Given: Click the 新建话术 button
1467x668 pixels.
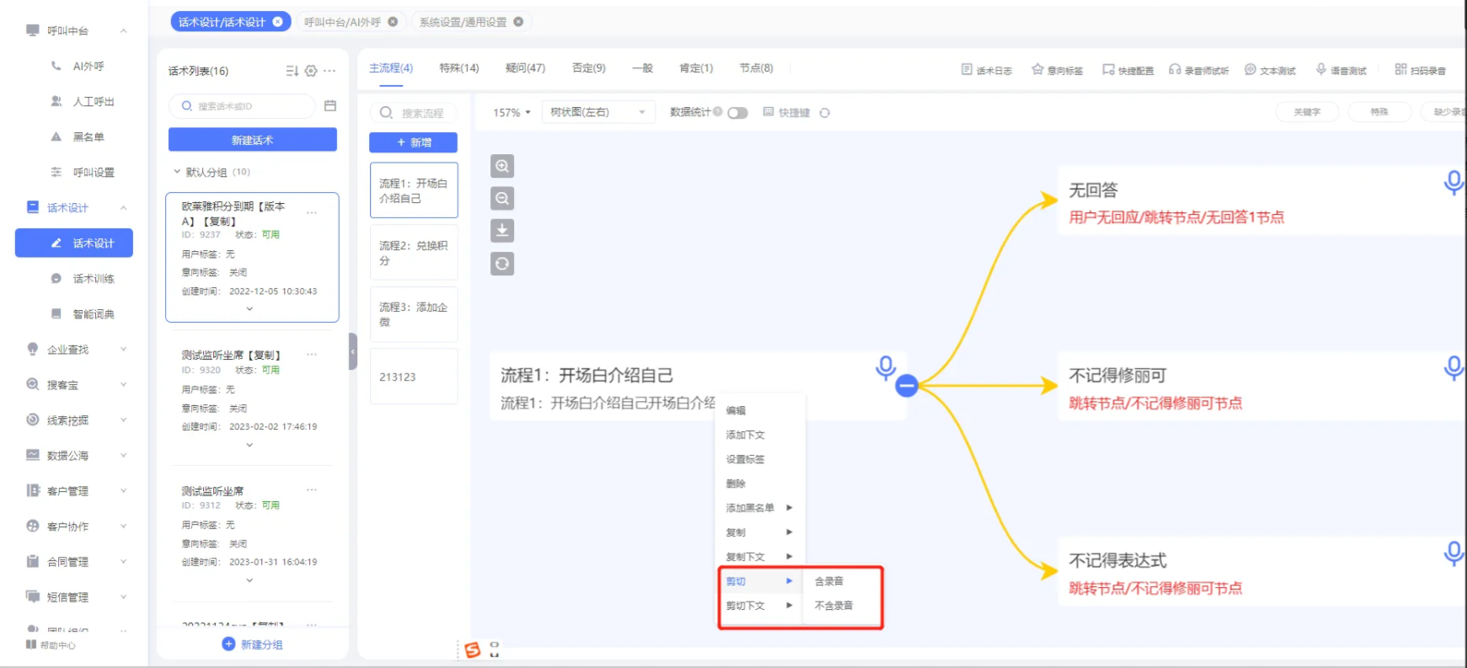Looking at the screenshot, I should (x=252, y=140).
